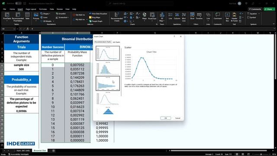Click the Link icon
The height and width of the screenshot is (156, 277).
coord(208,16)
